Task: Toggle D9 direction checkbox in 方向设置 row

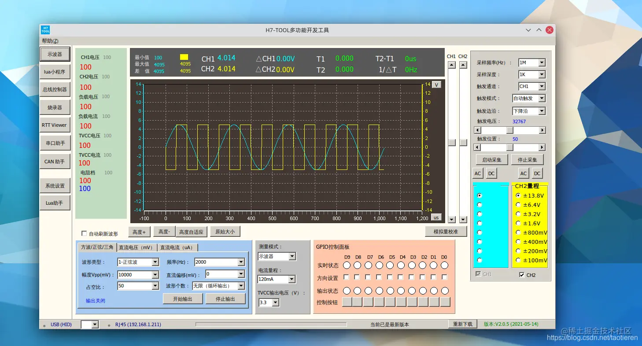Action: point(347,277)
